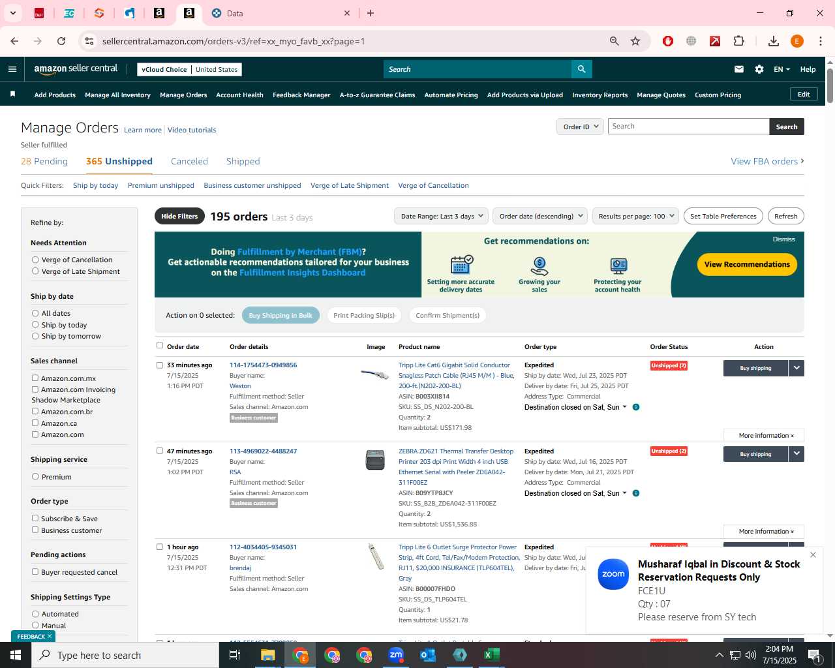Switch to the 28 Pending tab
Viewport: 835px width, 668px height.
click(44, 161)
